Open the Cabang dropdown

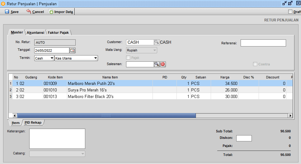pyautogui.click(x=57, y=154)
